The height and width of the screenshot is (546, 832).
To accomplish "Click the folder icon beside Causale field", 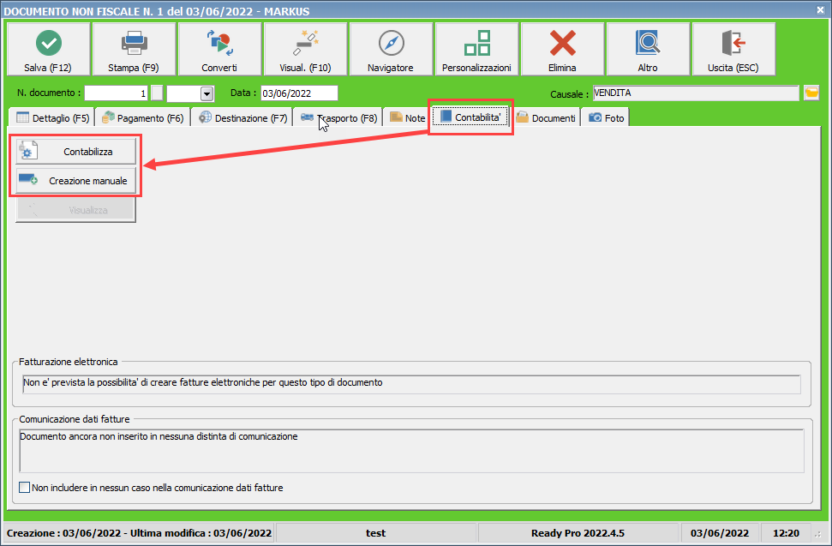I will pos(811,93).
